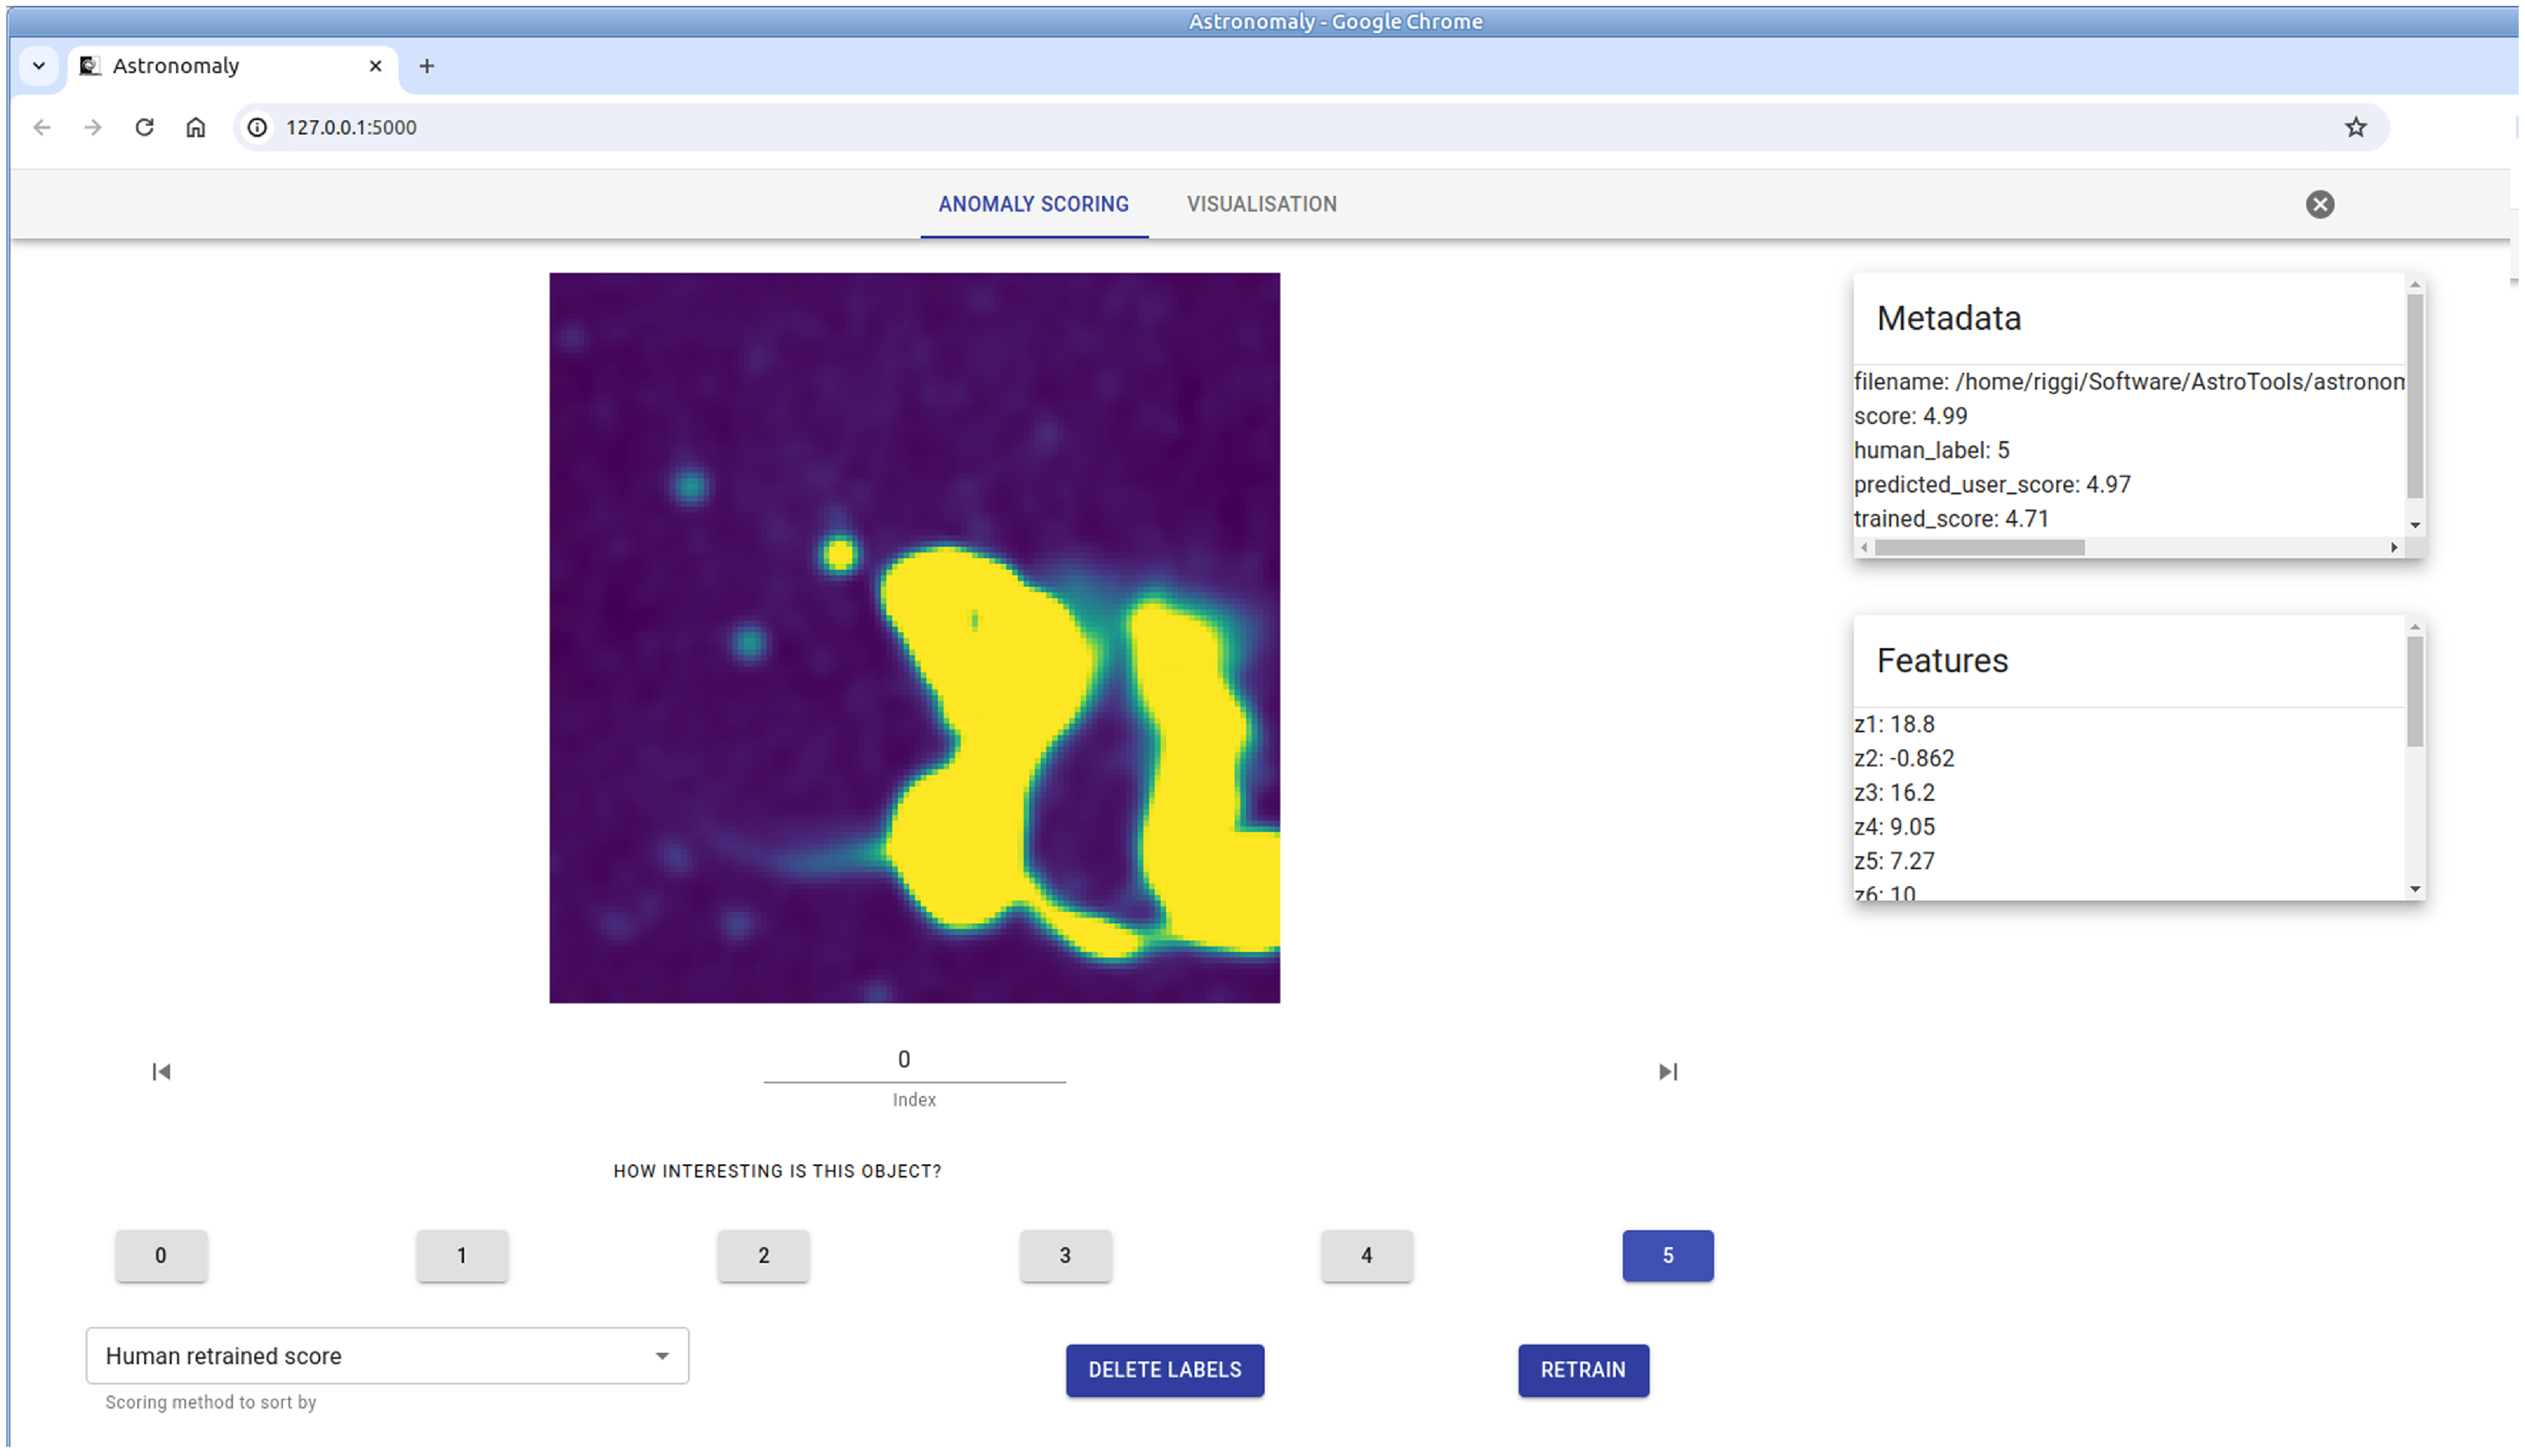The width and height of the screenshot is (2525, 1456).
Task: Open a new browser tab
Action: click(x=427, y=66)
